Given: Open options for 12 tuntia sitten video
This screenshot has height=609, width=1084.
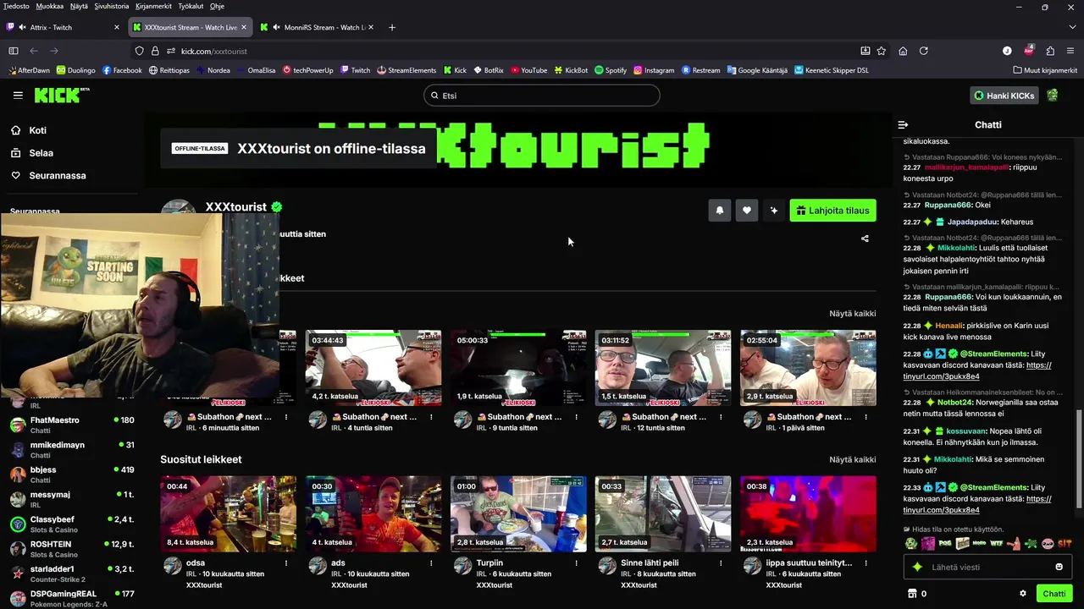Looking at the screenshot, I should [x=722, y=417].
